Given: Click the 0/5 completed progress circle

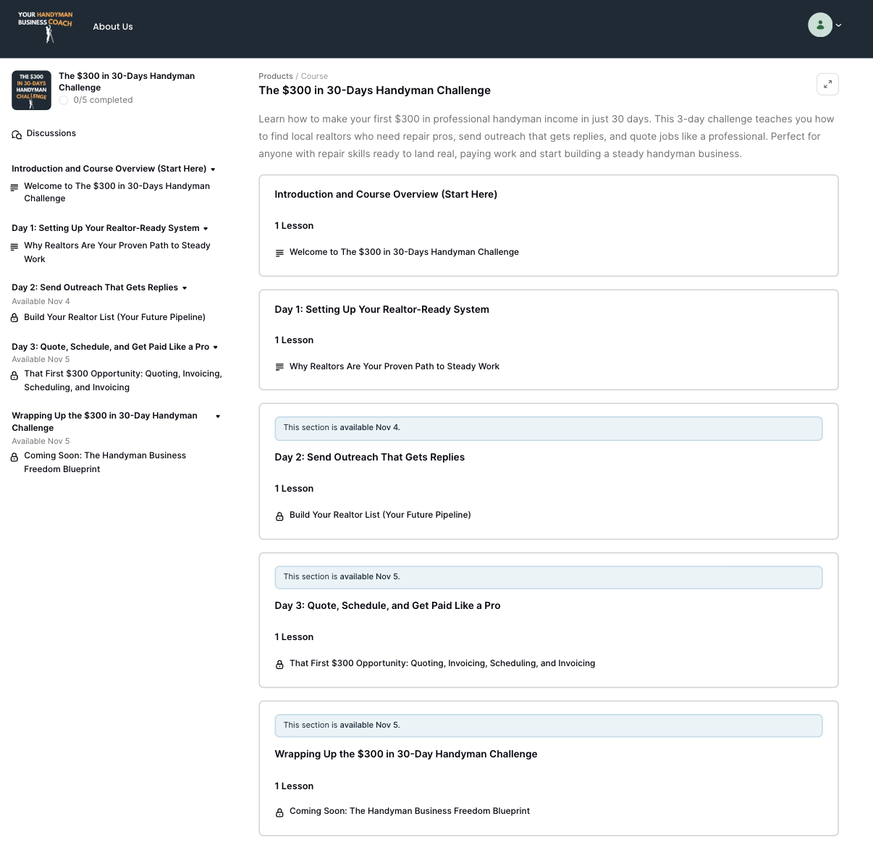Looking at the screenshot, I should click(64, 101).
